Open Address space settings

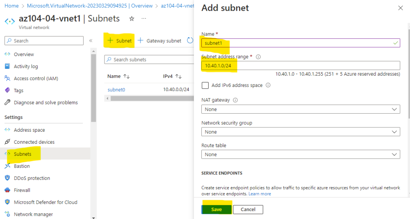(x=29, y=130)
